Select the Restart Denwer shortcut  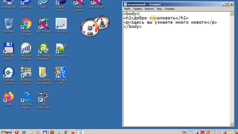pyautogui.click(x=78, y=6)
